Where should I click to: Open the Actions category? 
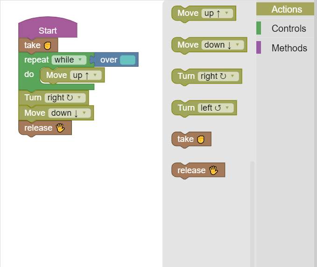[286, 9]
